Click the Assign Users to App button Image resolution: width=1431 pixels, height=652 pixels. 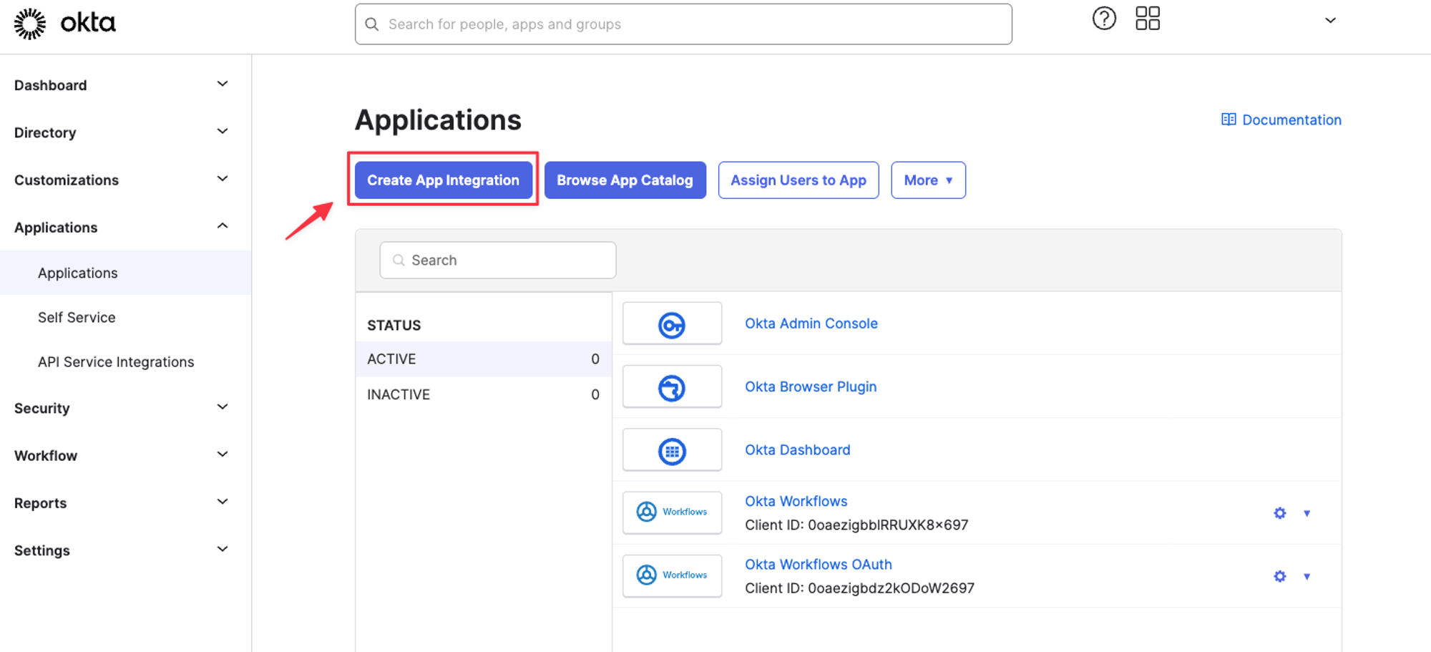pos(798,180)
